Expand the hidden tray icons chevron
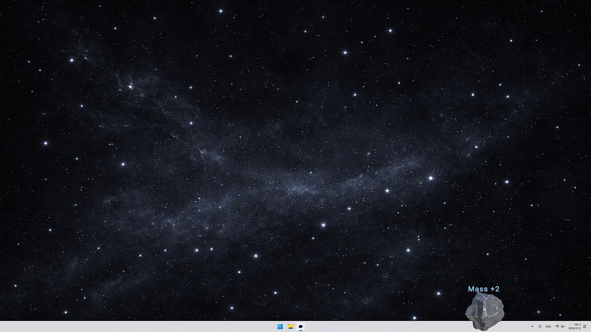The image size is (591, 332). tap(532, 326)
